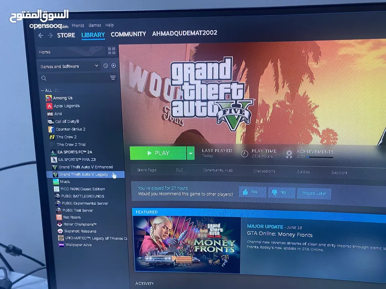Image resolution: width=386 pixels, height=289 pixels.
Task: Choose No thumbs-down recommendation
Action: (281, 193)
